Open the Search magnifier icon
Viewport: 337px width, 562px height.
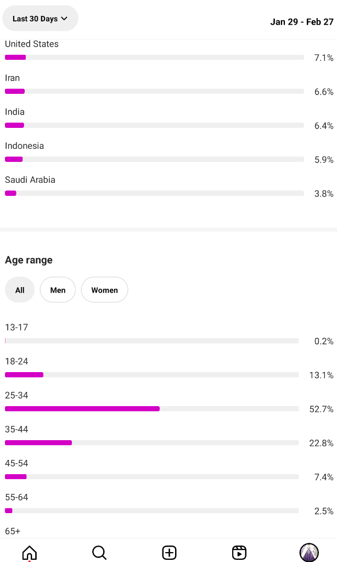(x=99, y=552)
